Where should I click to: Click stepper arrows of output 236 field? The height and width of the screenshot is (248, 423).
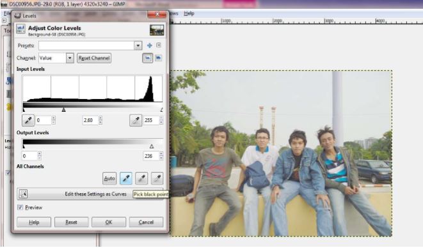pyautogui.click(x=161, y=156)
